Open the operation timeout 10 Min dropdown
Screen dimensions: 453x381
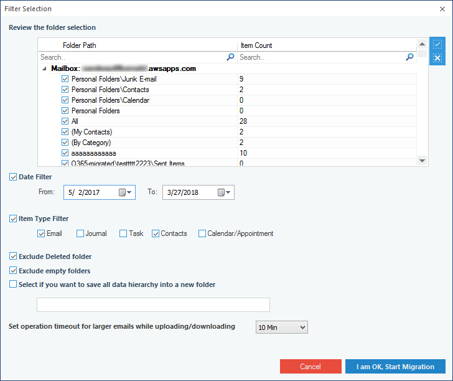click(x=281, y=327)
